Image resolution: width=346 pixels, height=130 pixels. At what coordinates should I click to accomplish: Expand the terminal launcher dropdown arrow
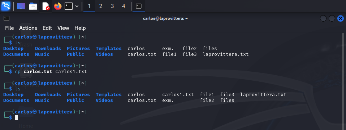[x=77, y=6]
